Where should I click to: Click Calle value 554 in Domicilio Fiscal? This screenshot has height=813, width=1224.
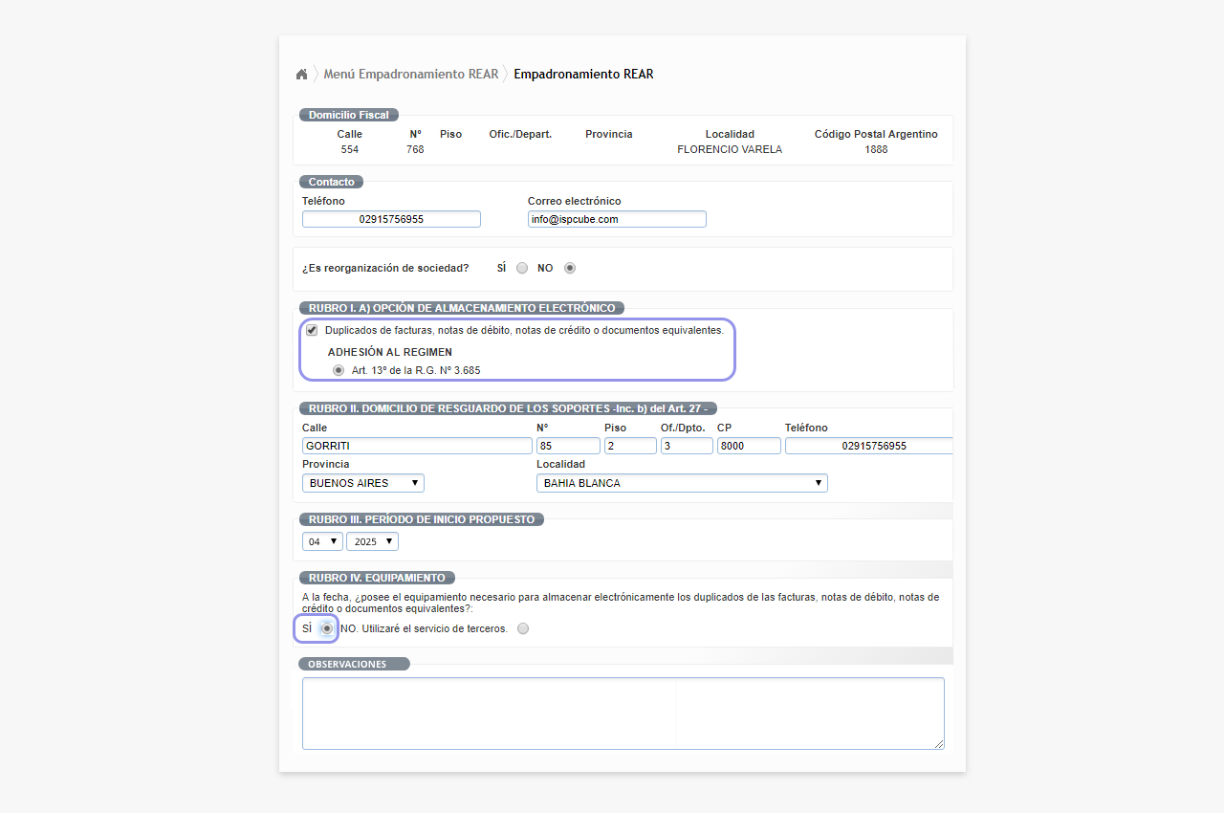click(x=350, y=149)
